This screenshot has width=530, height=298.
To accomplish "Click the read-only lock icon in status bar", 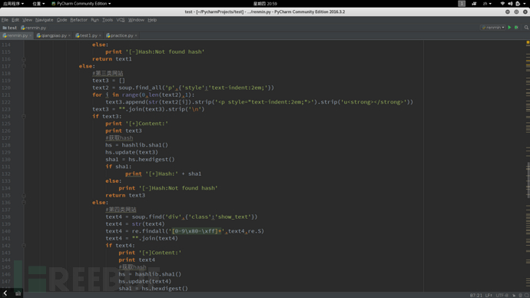I will pyautogui.click(x=514, y=295).
